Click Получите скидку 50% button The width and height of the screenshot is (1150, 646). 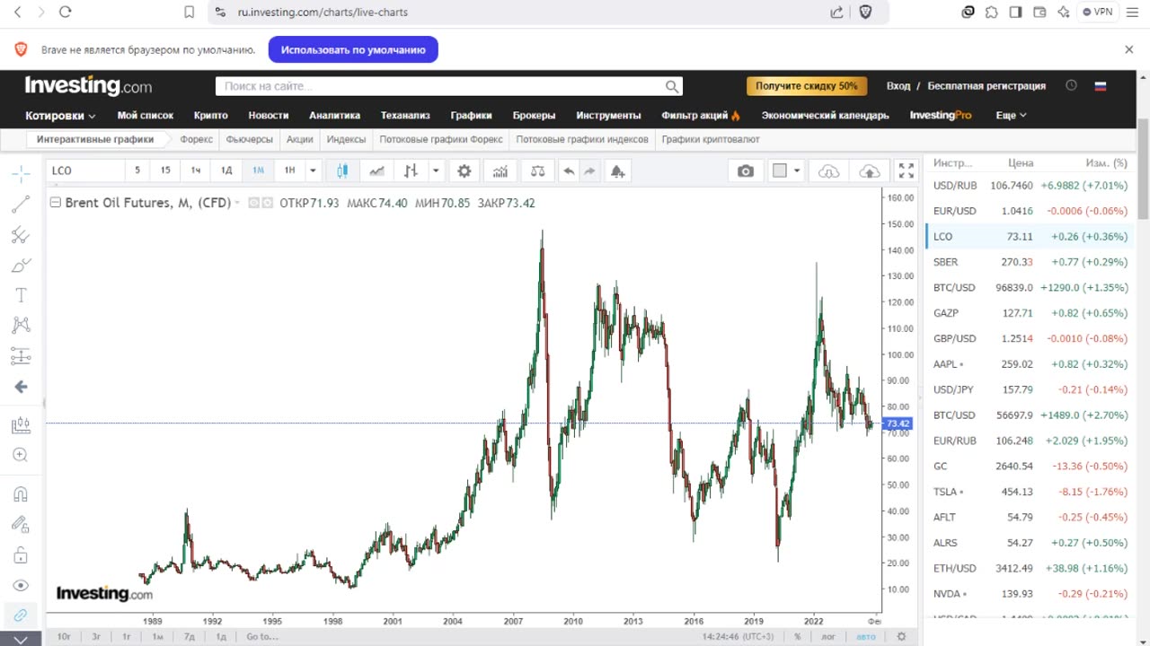[x=807, y=86]
